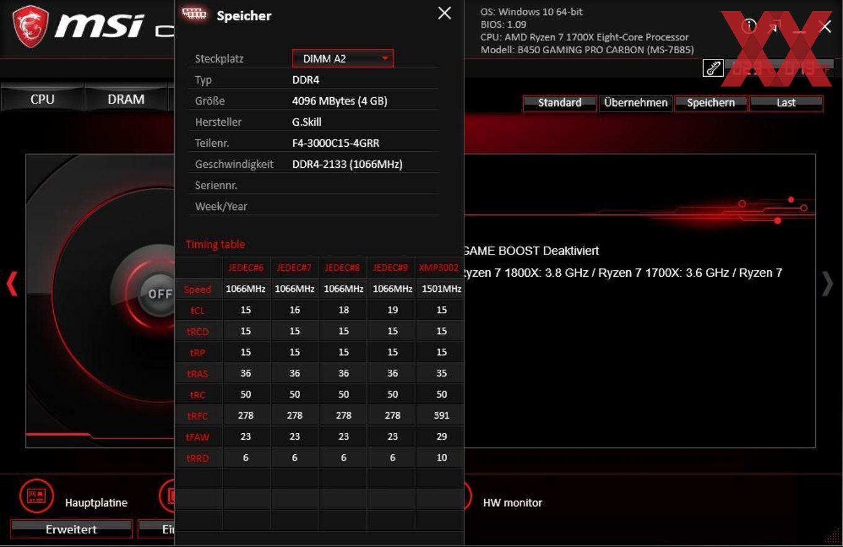Image resolution: width=843 pixels, height=547 pixels.
Task: Click the tRP row label
Action: (198, 352)
